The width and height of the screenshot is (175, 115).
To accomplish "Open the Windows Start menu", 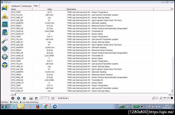I will (x=4, y=107).
